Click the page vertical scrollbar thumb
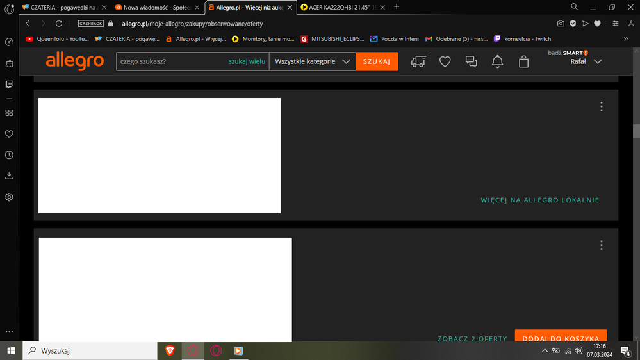 coord(636,131)
